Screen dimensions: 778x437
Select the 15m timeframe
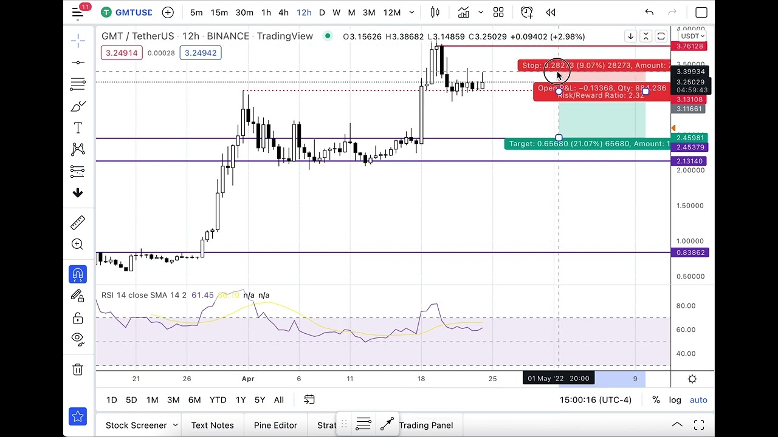click(219, 12)
